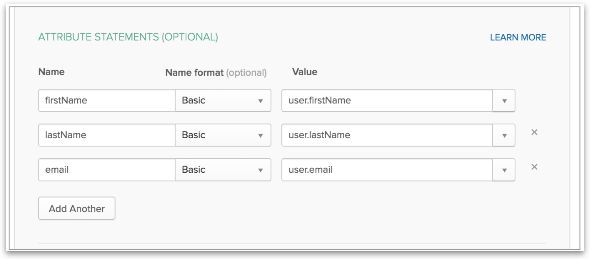Screen dimensions: 590x259
Task: Click the firstName name input field
Action: (107, 100)
